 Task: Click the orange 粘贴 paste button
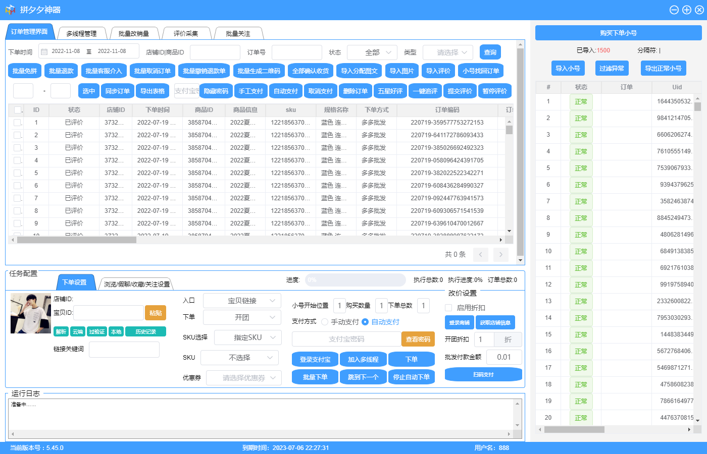pyautogui.click(x=156, y=313)
